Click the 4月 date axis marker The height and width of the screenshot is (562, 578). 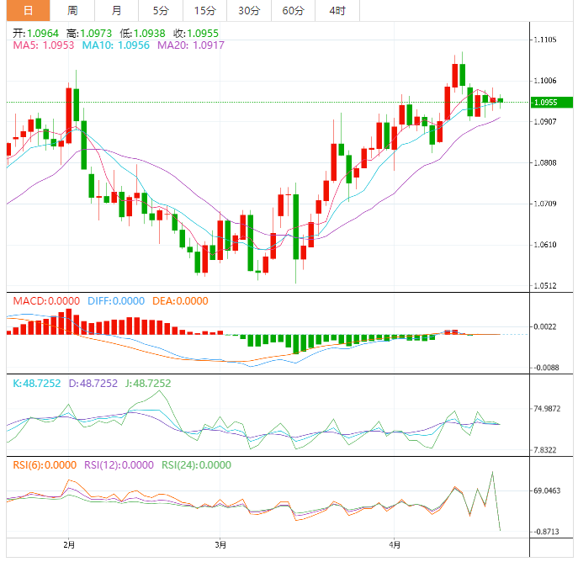[395, 545]
